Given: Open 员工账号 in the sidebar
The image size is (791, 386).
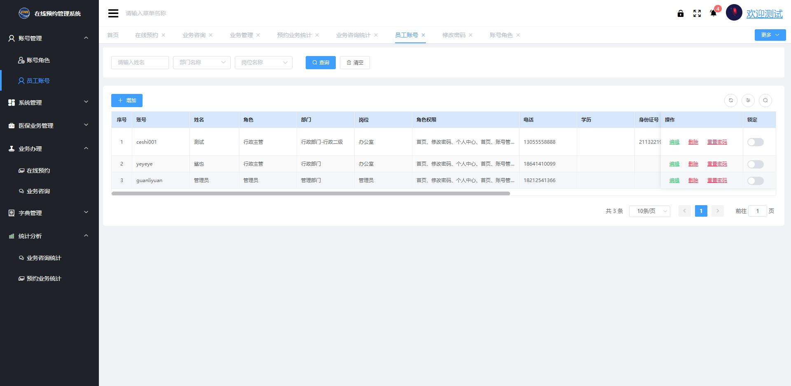Looking at the screenshot, I should (x=49, y=81).
